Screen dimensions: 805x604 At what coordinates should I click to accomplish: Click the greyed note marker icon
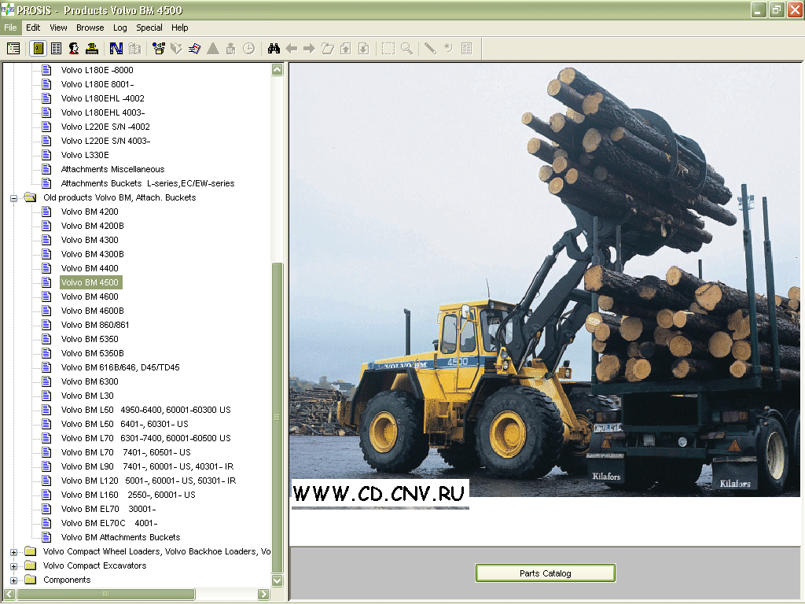point(448,49)
